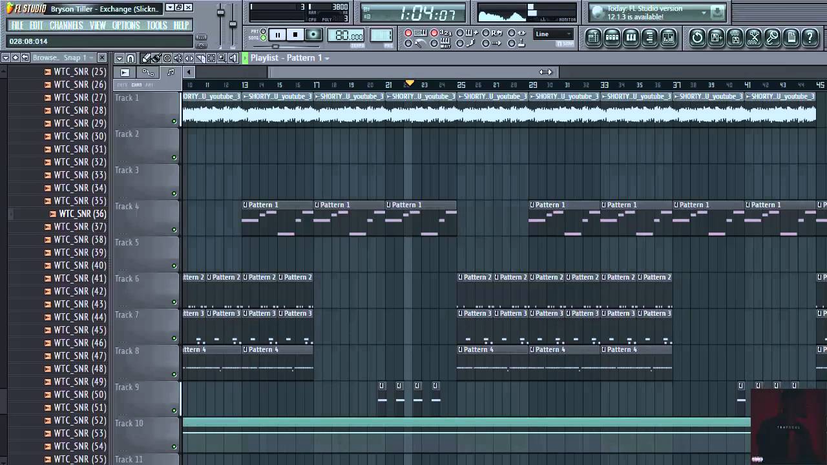The height and width of the screenshot is (465, 827).
Task: Open the browser options menu arrow
Action: tap(5, 57)
